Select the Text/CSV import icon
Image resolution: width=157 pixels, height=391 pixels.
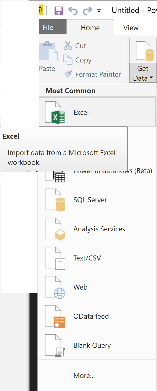[x=55, y=258]
